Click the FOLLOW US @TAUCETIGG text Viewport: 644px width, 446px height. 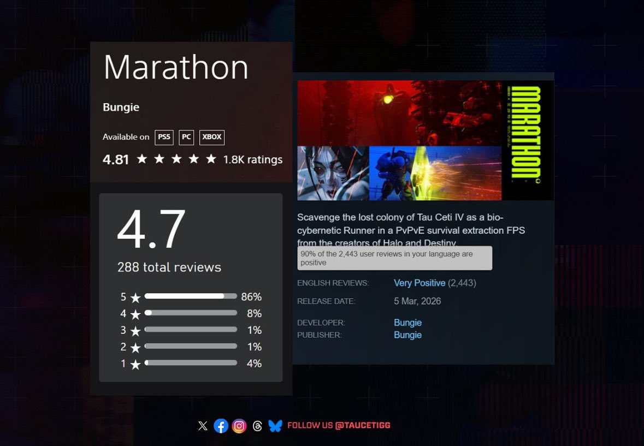(339, 425)
